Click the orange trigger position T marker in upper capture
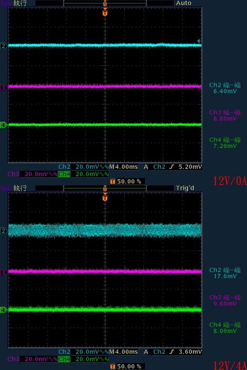Viewport: 247px width, 370px height. (105, 13)
